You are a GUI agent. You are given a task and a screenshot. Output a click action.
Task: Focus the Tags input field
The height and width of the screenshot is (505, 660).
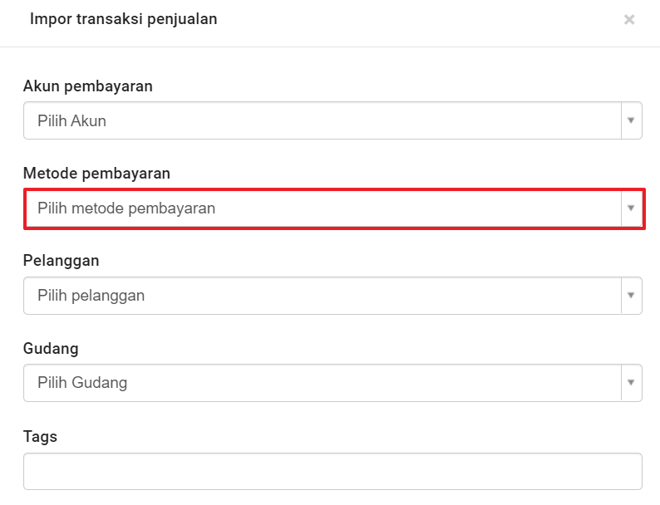tap(332, 471)
